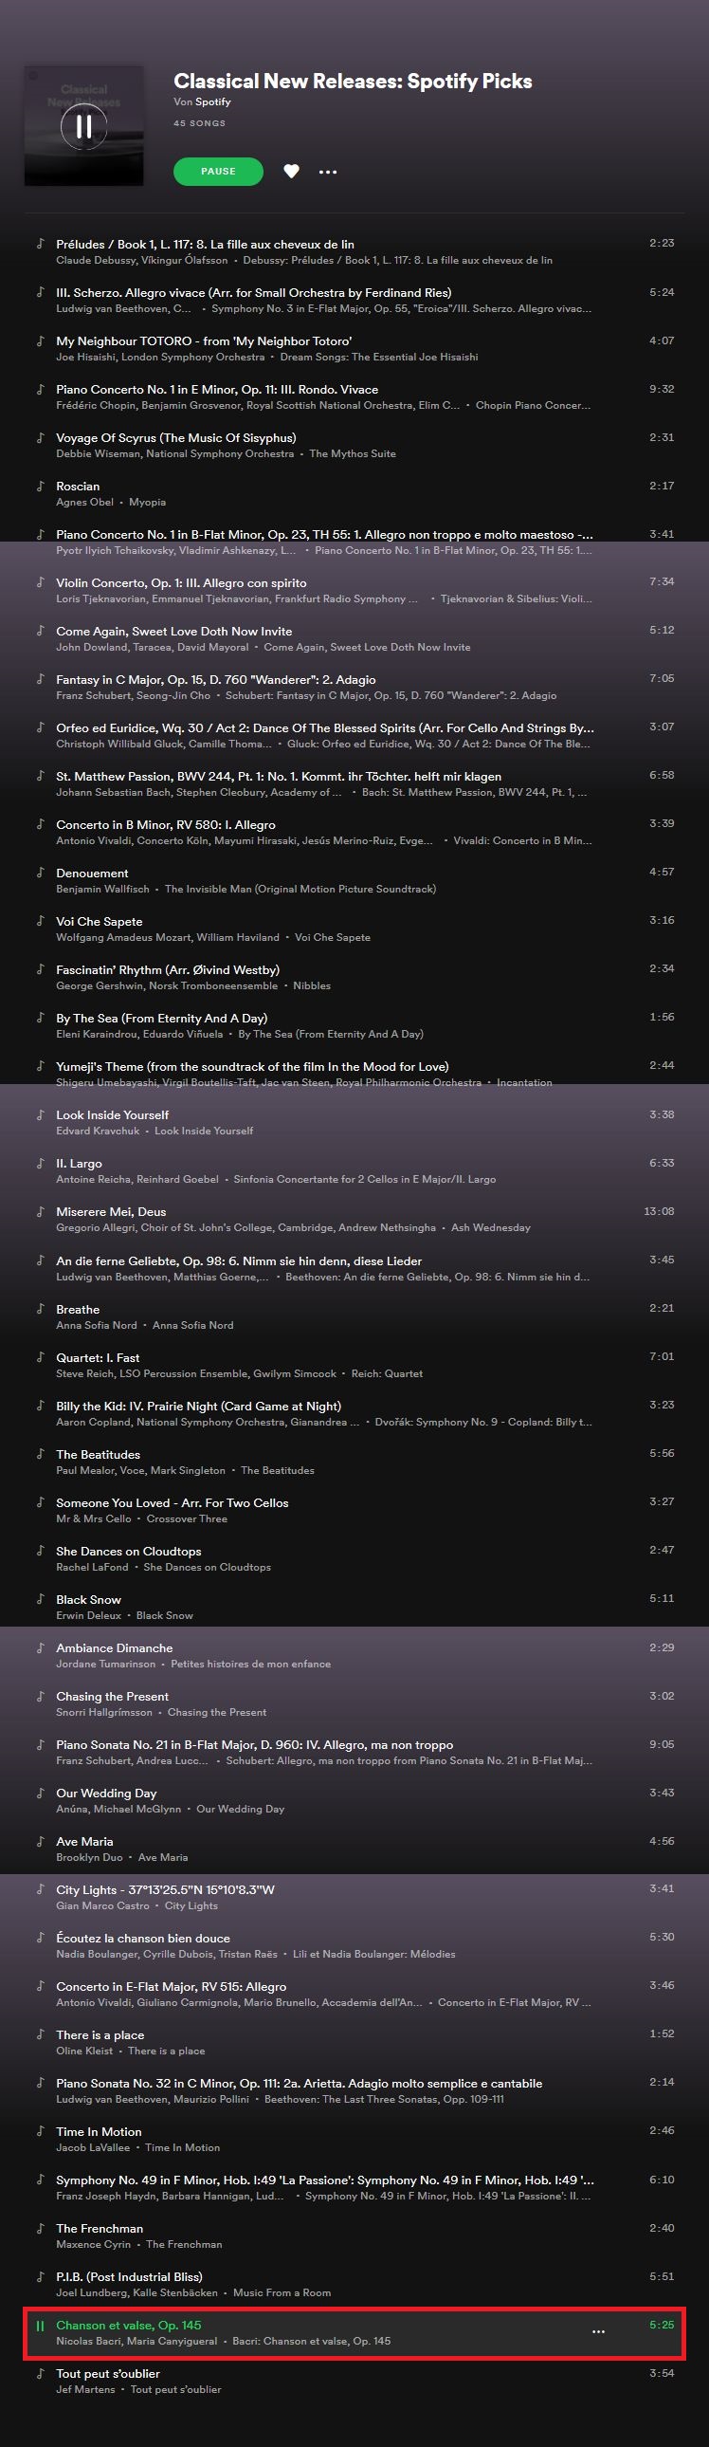Click the note icon beside The Frenchman
This screenshot has width=709, height=2447.
(40, 2229)
